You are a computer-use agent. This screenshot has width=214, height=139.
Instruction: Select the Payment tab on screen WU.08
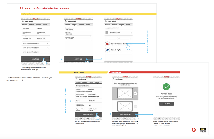pyautogui.click(x=38, y=25)
